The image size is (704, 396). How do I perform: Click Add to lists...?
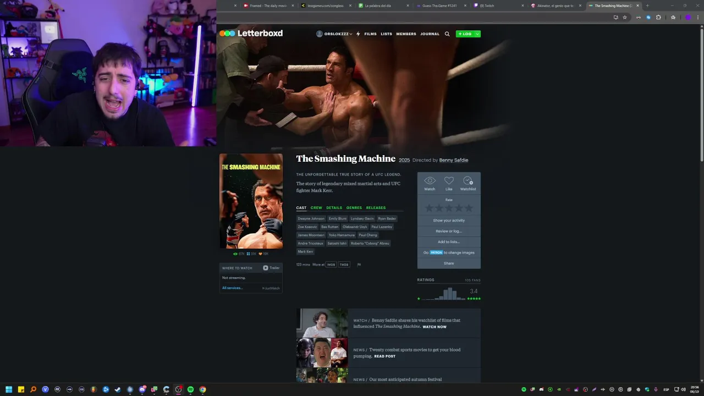449,242
